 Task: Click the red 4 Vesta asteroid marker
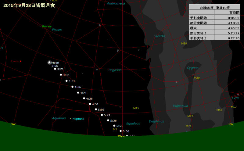point(20,61)
